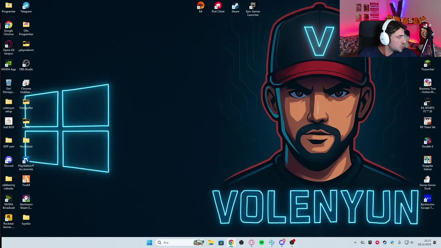Open Opera GX from the taskbar
The height and width of the screenshot is (248, 441).
tap(252, 242)
